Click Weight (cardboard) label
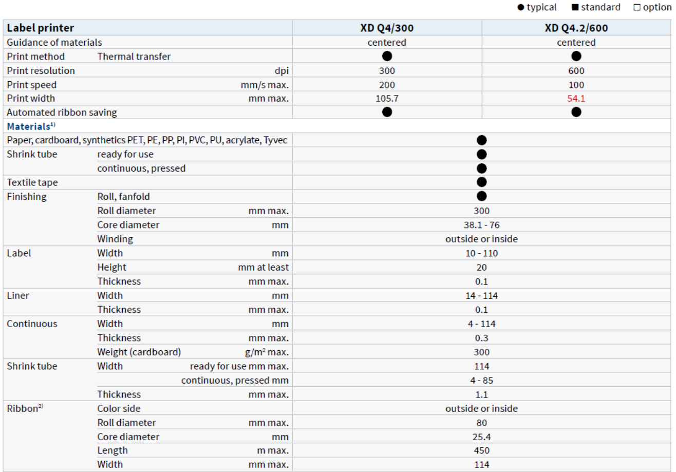This screenshot has height=472, width=676. 139,352
